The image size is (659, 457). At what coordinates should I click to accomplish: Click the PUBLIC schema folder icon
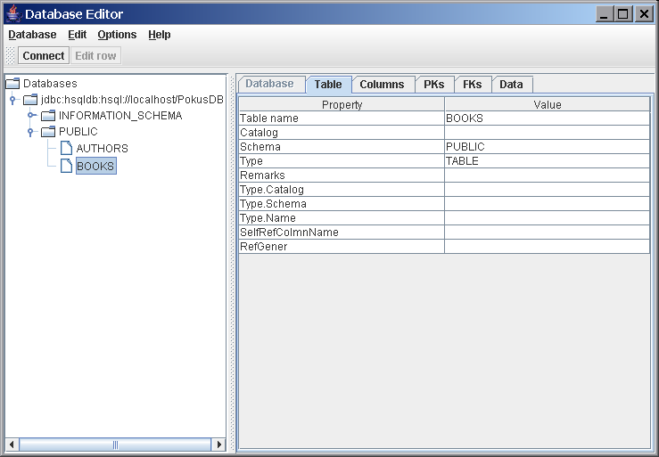(48, 132)
